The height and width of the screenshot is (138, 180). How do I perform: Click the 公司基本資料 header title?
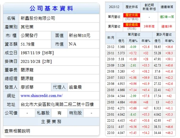coord(51,8)
